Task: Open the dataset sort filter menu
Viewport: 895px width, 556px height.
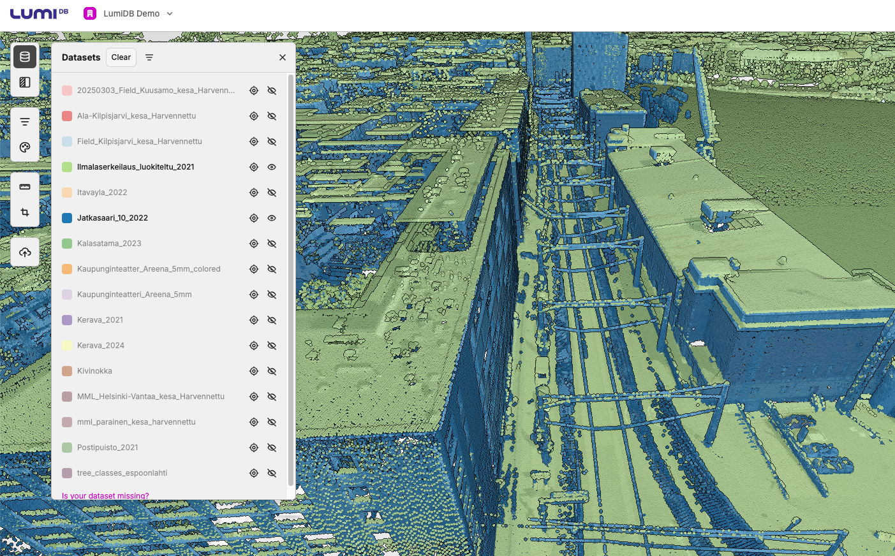Action: pyautogui.click(x=149, y=57)
